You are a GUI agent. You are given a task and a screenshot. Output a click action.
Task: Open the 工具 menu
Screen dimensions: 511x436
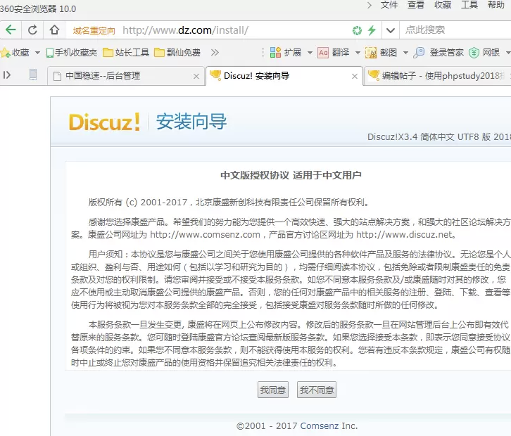pyautogui.click(x=469, y=5)
